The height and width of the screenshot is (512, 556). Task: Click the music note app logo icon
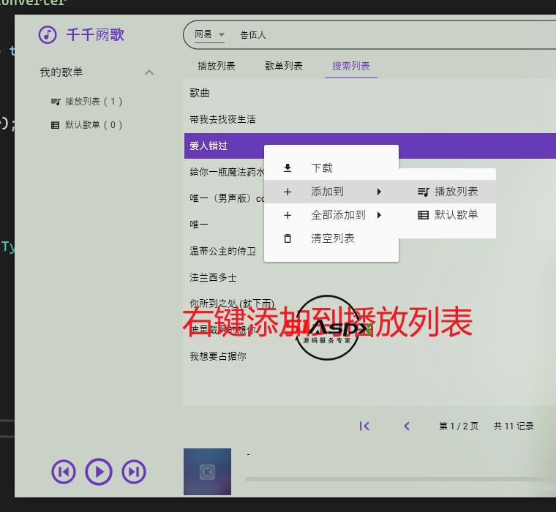(48, 34)
